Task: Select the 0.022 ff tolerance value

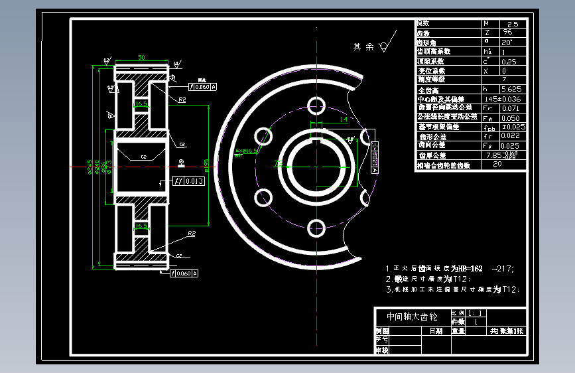Action: coord(511,135)
